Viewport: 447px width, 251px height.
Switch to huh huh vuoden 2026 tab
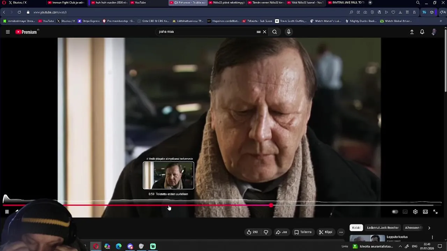pos(109,2)
